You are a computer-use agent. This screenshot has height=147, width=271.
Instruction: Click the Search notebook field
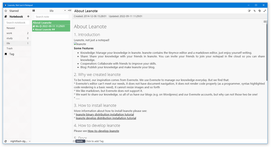[17, 23]
